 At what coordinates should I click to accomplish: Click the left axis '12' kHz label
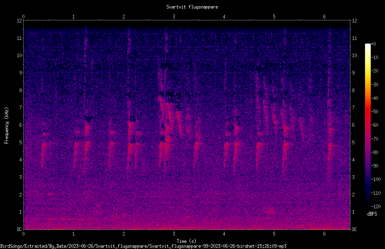coord(20,21)
